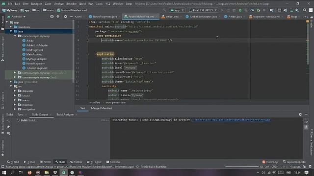Expand the drawable folder
This screenshot has width=314, height=176.
(x=15, y=91)
